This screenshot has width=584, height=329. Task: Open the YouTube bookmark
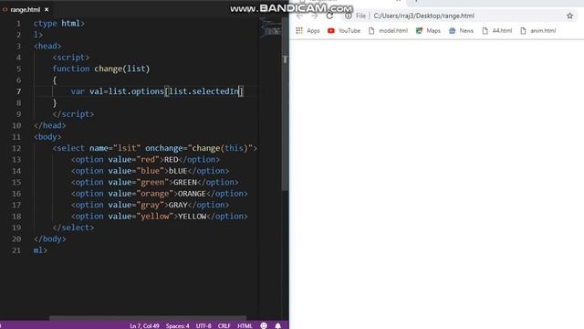coord(344,30)
